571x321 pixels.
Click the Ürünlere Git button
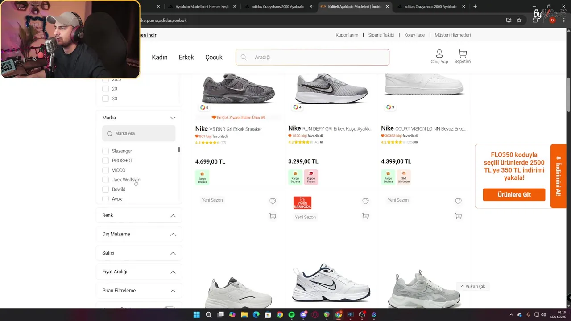(514, 195)
